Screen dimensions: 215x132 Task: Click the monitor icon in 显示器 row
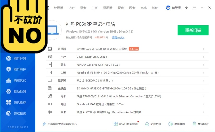coord(50,81)
